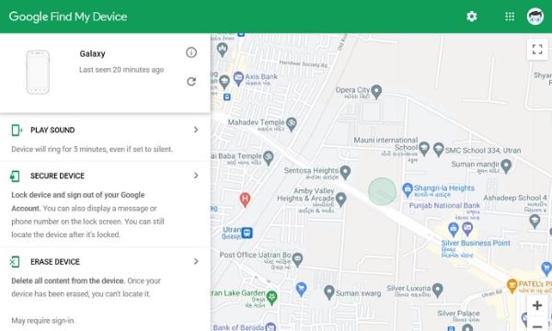Screen dimensions: 552x331
Task: Click the Mahadev Temple map marker
Action: (x=291, y=124)
